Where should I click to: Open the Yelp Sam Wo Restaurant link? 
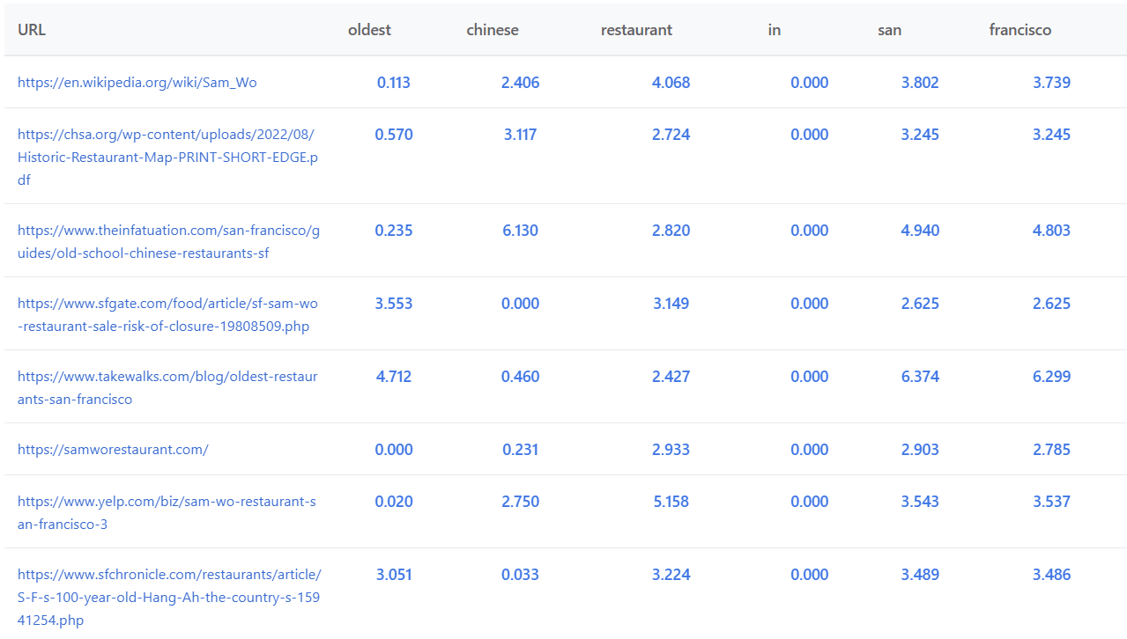coord(167,513)
